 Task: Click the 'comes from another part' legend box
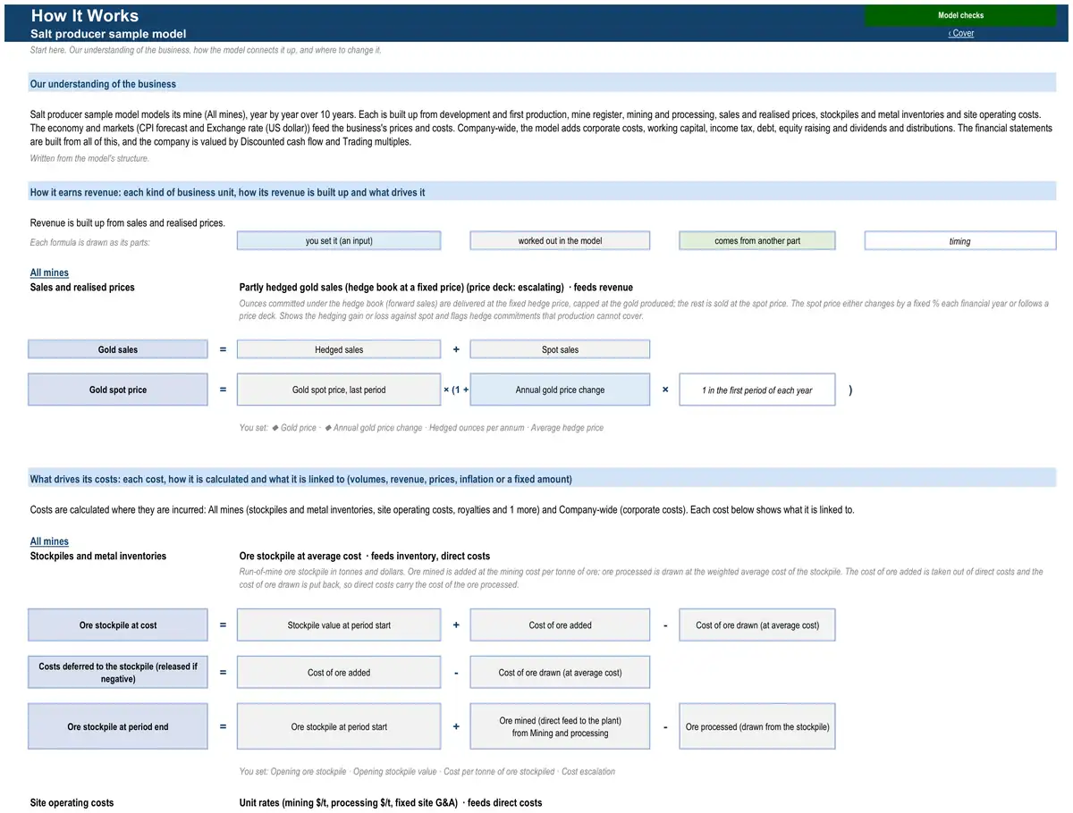pyautogui.click(x=757, y=240)
